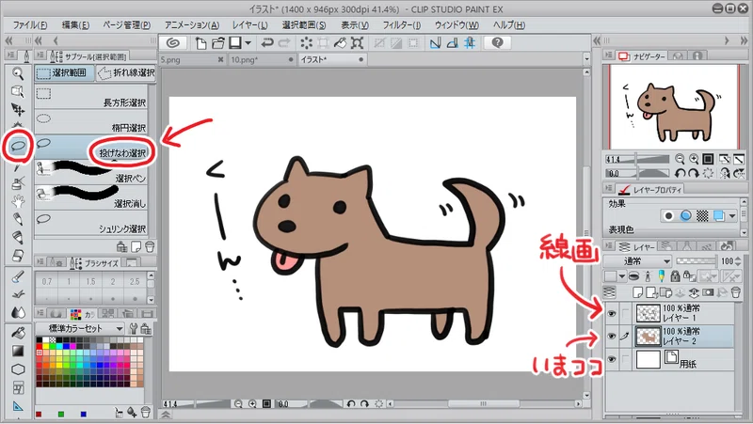Create new raster layer icon
The width and height of the screenshot is (753, 424).
click(x=638, y=292)
